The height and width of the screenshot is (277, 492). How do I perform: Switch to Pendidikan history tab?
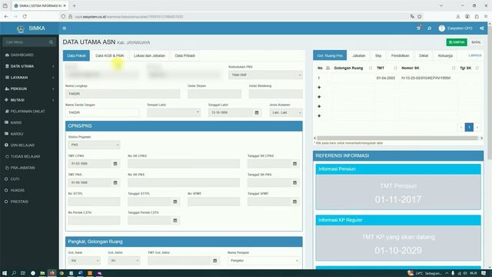click(x=400, y=55)
